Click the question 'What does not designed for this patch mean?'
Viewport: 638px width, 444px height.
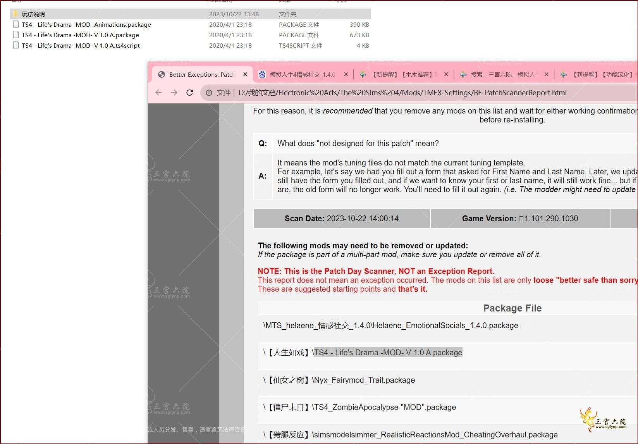tap(358, 143)
